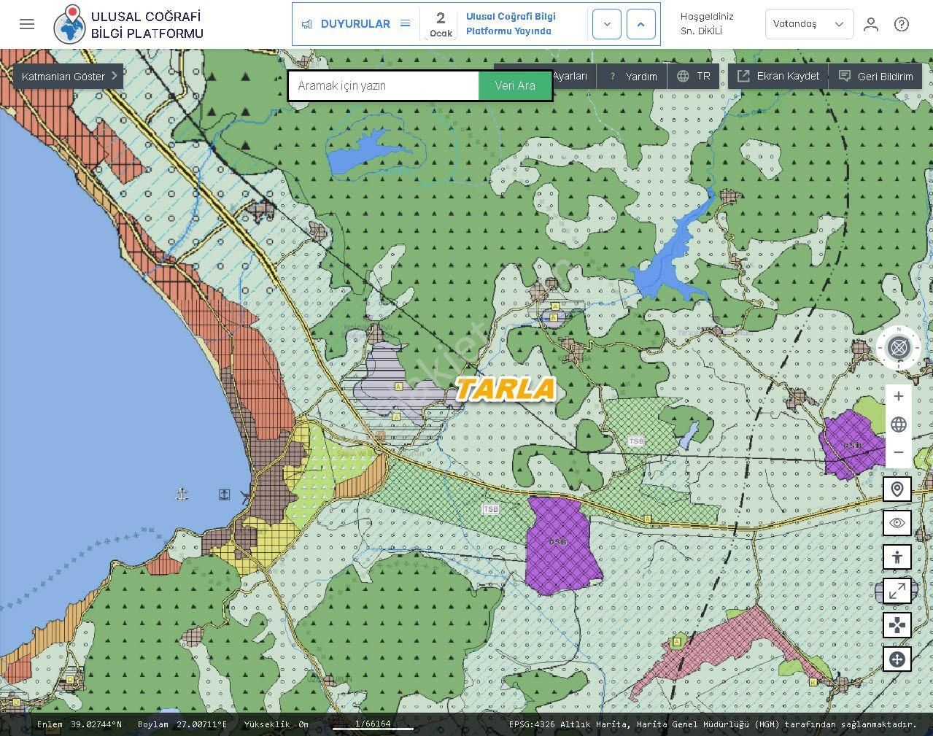933x736 pixels.
Task: Open the help question mark icon
Action: coord(902,24)
